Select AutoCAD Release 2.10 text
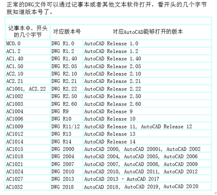This screenshot has height=195, width=217. [113, 74]
